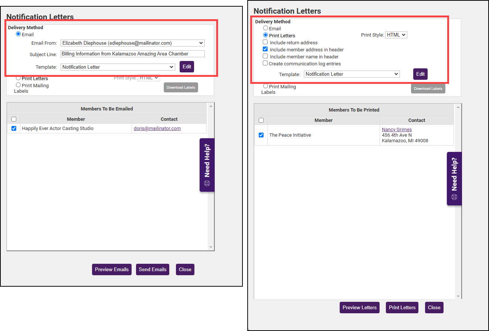The width and height of the screenshot is (489, 331).
Task: Click lifebuoy icon beside Members To Be Printed
Action: (x=454, y=197)
